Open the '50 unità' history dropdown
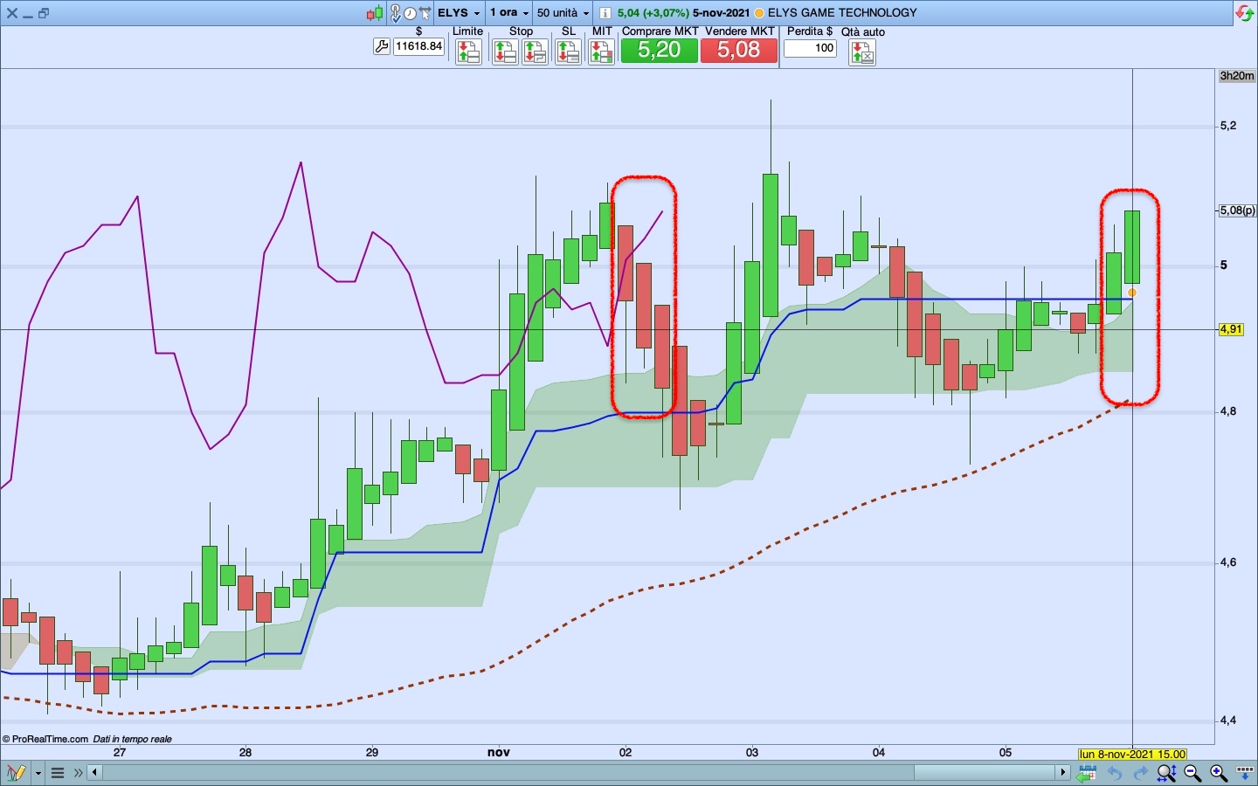The height and width of the screenshot is (786, 1258). 563,13
